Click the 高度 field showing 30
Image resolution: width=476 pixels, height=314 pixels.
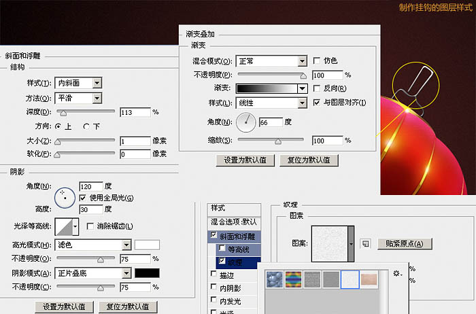point(91,209)
